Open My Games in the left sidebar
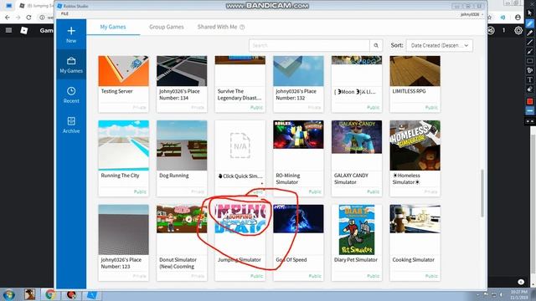The height and width of the screenshot is (301, 536). (71, 65)
